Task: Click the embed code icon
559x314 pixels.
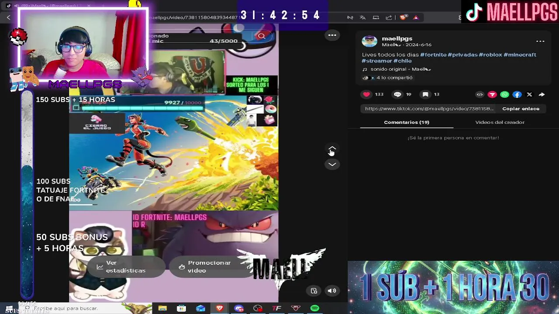Action: (x=480, y=95)
